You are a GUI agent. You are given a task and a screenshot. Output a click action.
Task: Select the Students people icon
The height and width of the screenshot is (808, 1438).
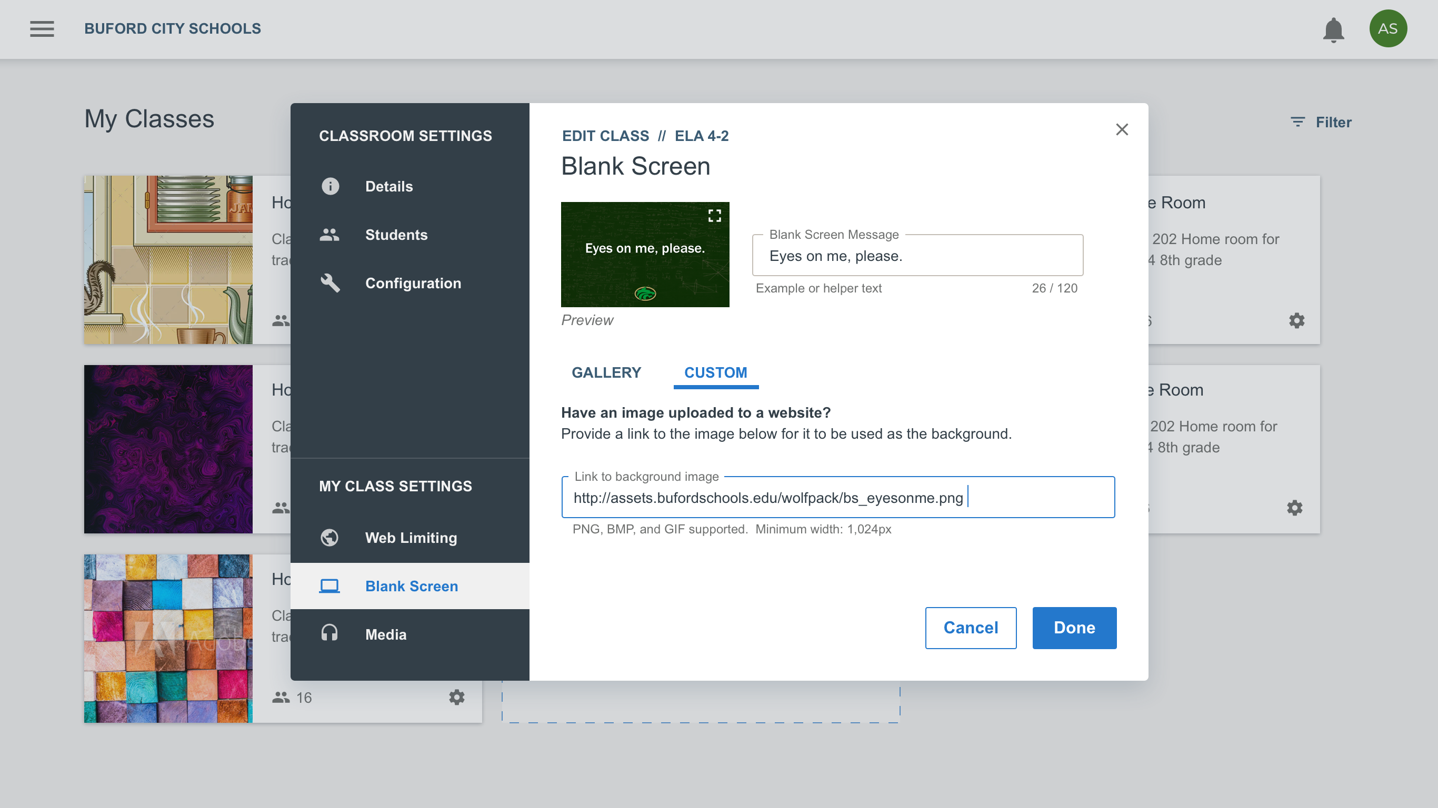coord(330,235)
